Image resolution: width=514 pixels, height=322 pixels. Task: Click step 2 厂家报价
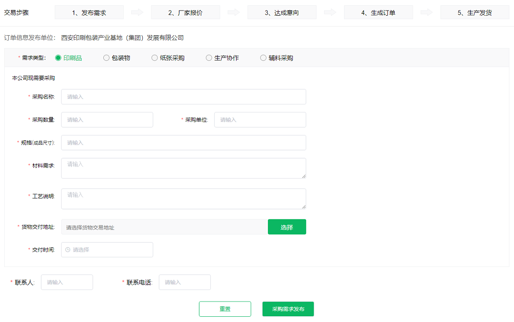pyautogui.click(x=186, y=12)
